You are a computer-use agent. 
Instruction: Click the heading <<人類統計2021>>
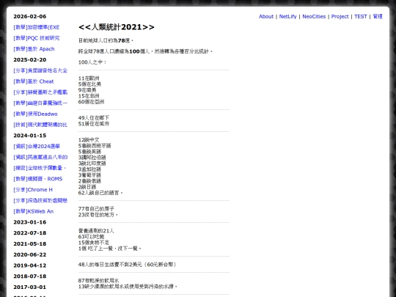[117, 27]
